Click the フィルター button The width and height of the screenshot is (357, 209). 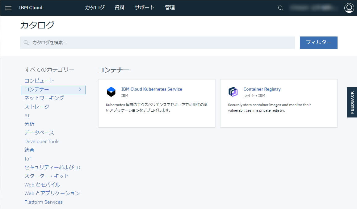tap(318, 43)
